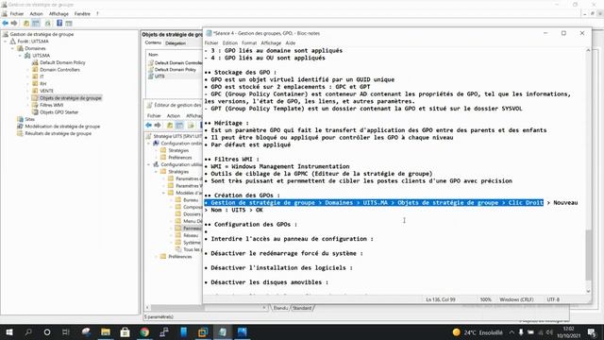Select the IT organizational unit

tap(42, 76)
